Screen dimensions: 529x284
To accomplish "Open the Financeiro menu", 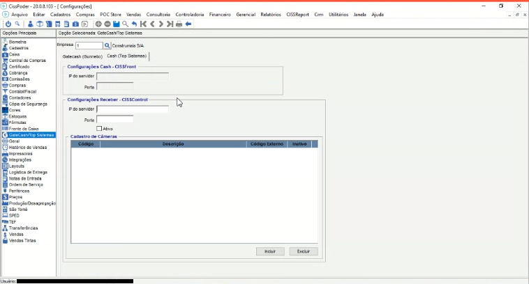I will pos(220,14).
